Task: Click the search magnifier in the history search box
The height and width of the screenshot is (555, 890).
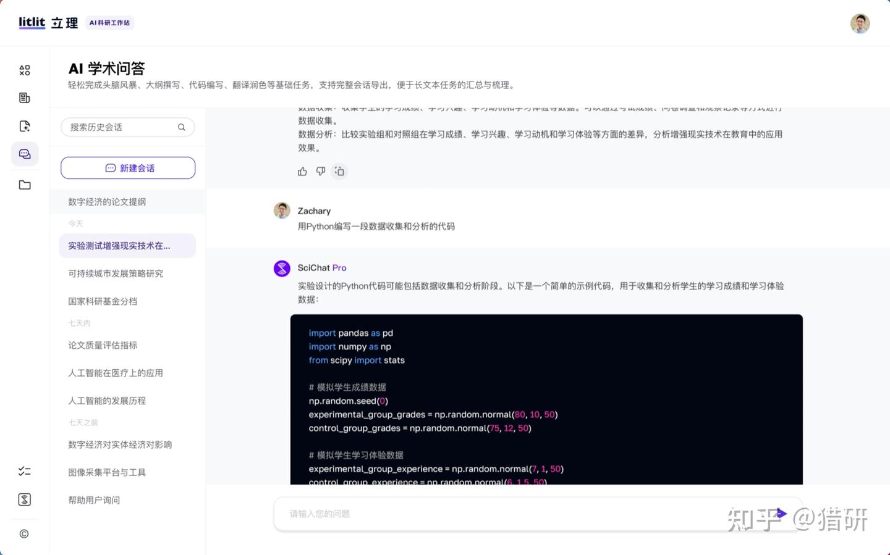Action: pos(181,127)
